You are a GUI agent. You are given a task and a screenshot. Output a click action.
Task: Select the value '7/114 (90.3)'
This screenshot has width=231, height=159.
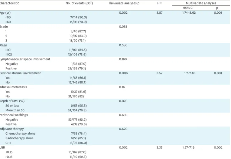pos(78,17)
